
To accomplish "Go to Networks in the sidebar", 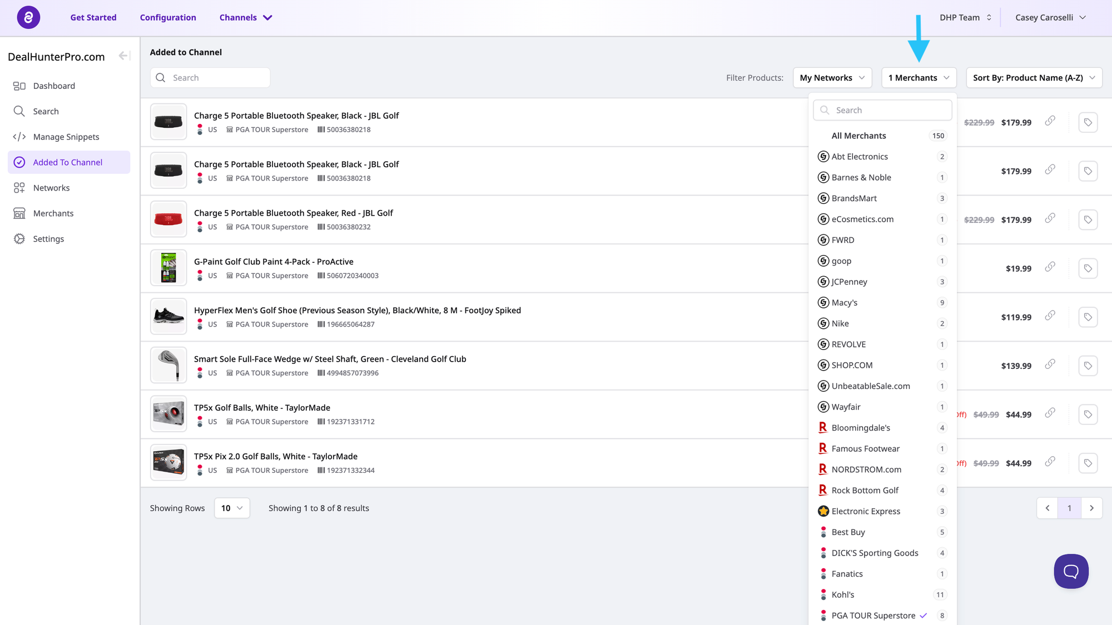I will (51, 188).
